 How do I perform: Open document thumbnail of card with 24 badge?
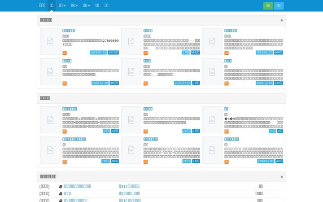pyautogui.click(x=212, y=120)
